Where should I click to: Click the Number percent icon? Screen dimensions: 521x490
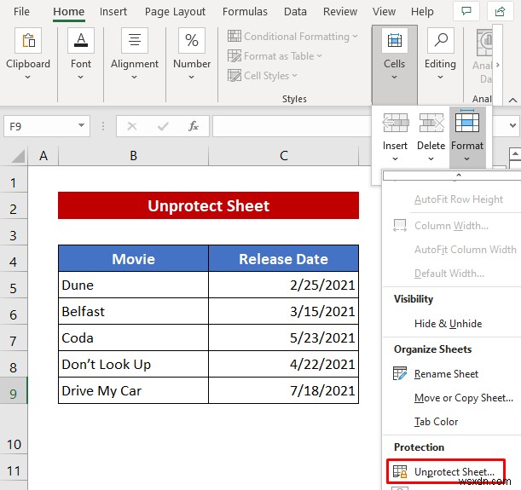pyautogui.click(x=192, y=41)
